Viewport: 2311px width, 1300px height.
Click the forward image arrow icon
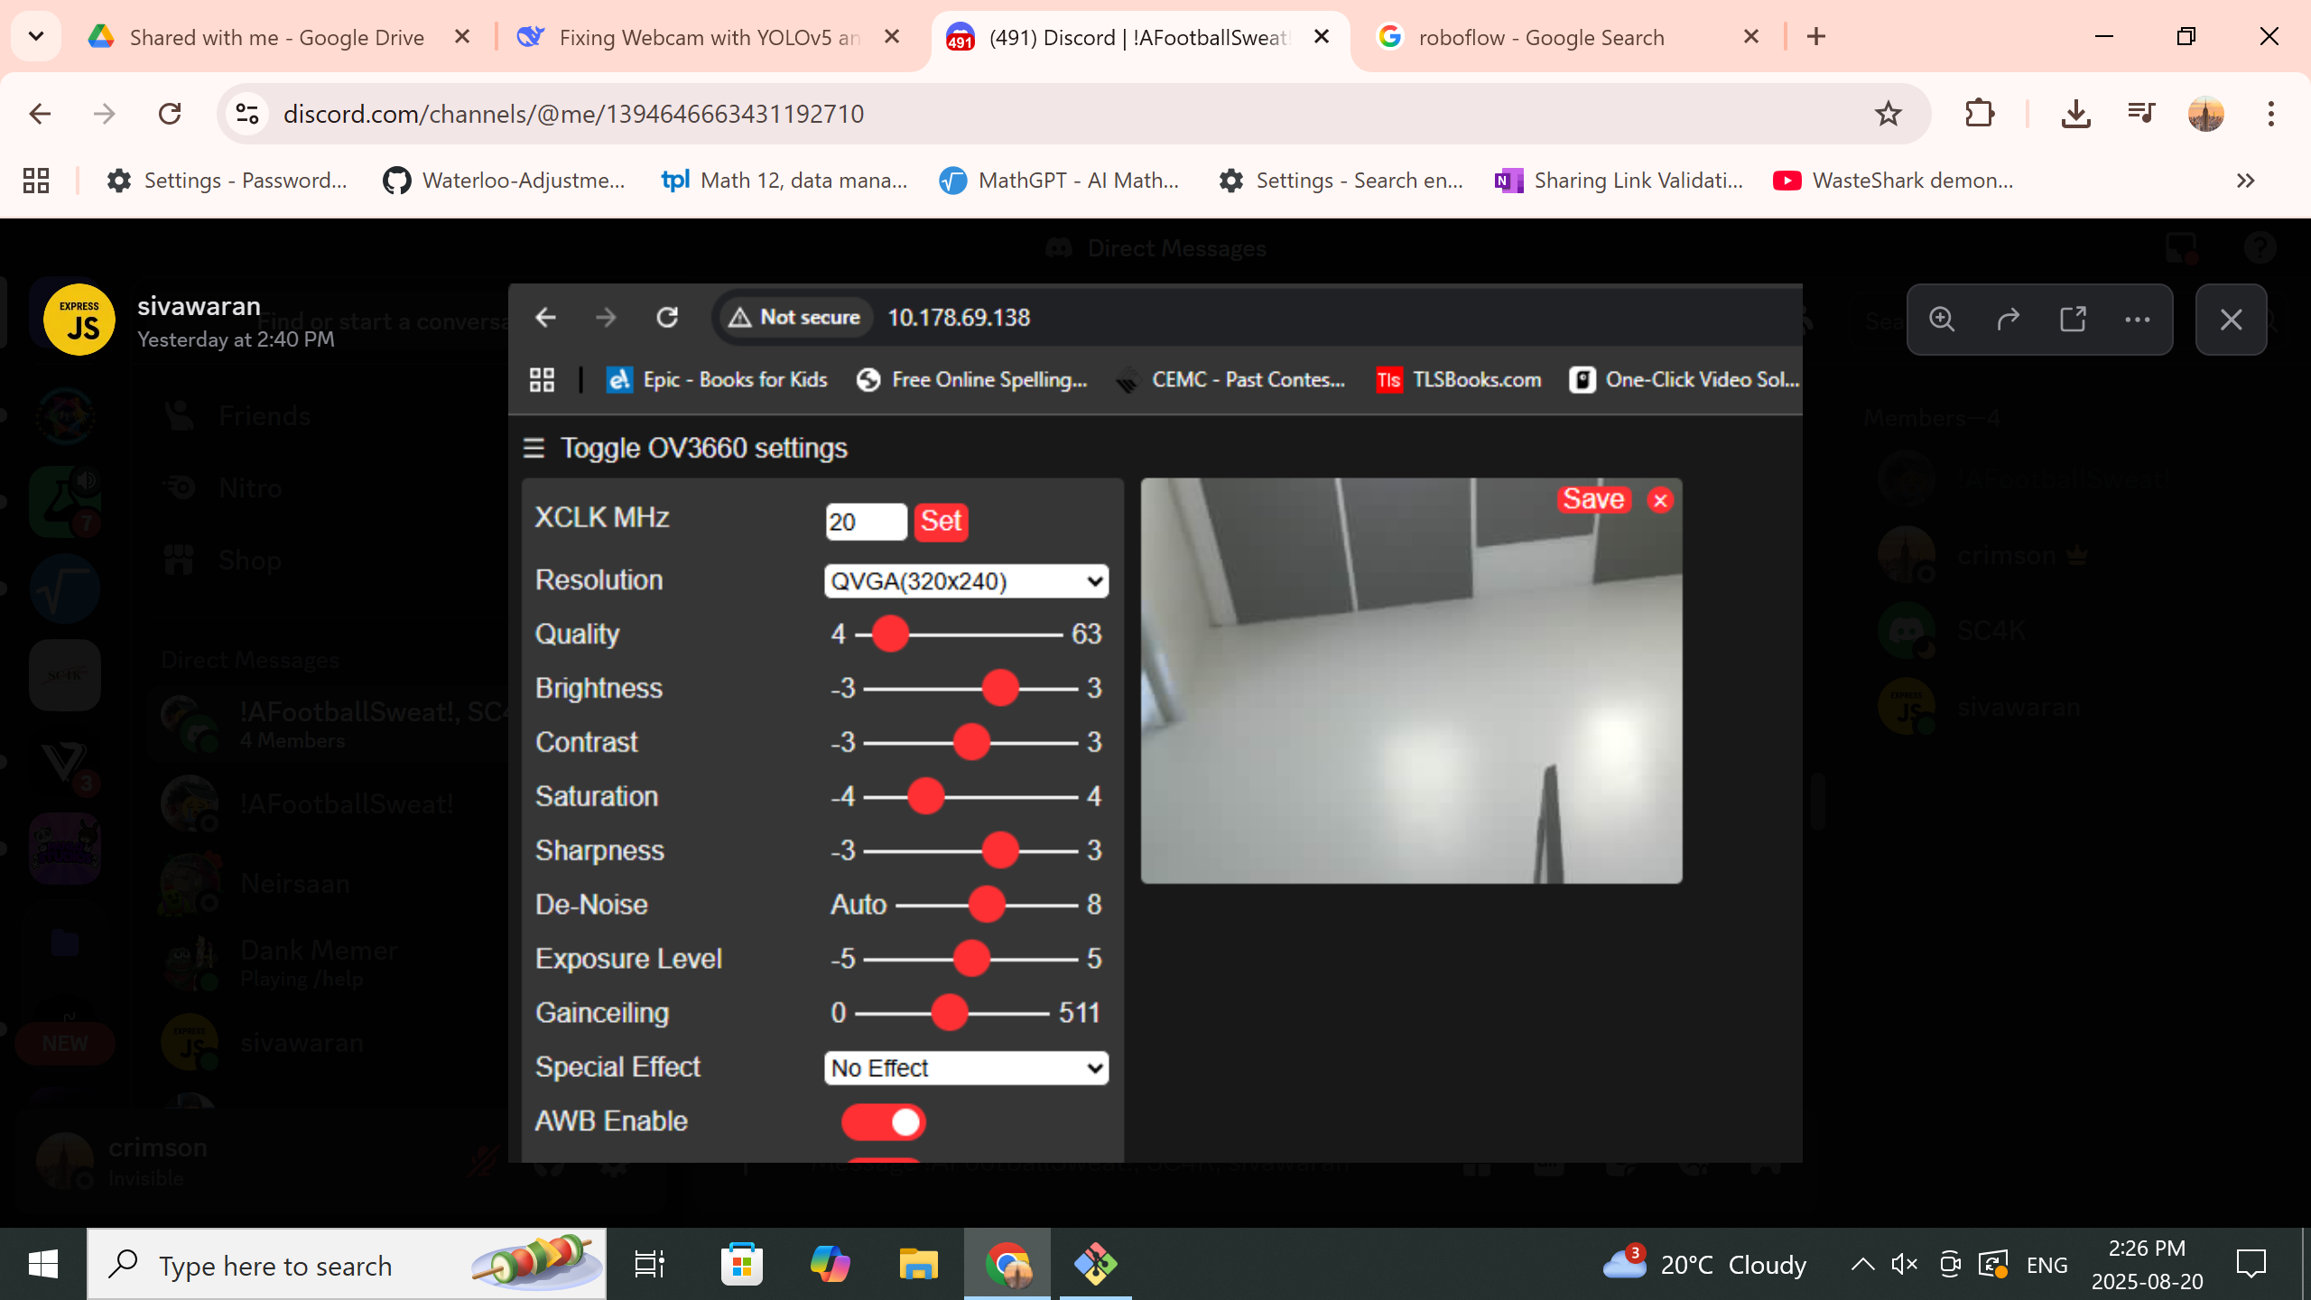point(2008,320)
